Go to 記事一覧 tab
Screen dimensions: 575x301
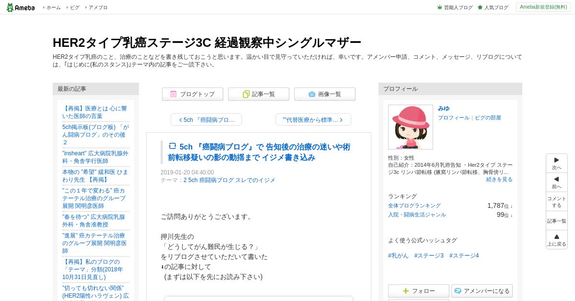click(x=259, y=94)
